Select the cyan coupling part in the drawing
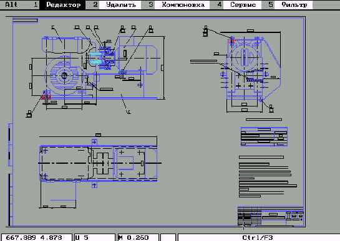 [x=95, y=59]
